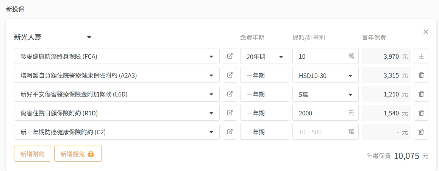Expand the 珍愛健康防癌終身保險 product selector
Viewport: 439px width, 171px height.
coord(117,56)
